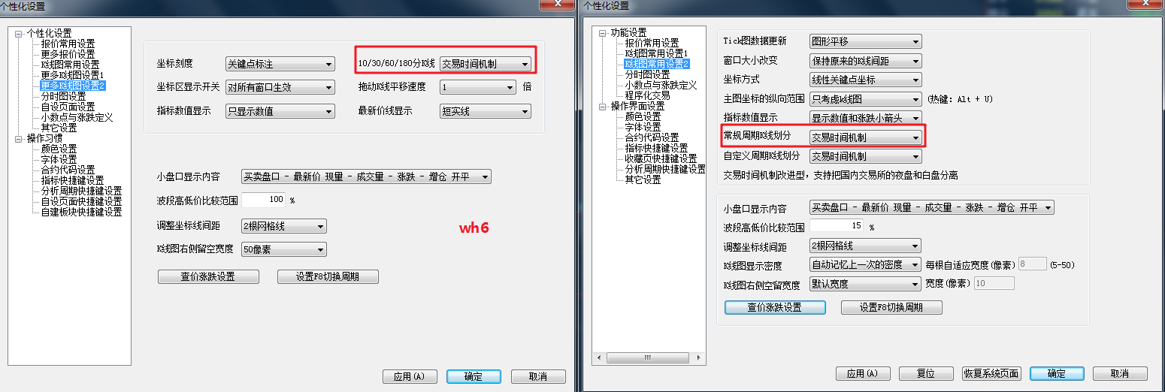Open the 拖动K线平移速度 dropdown
The height and width of the screenshot is (392, 1165).
tap(478, 87)
